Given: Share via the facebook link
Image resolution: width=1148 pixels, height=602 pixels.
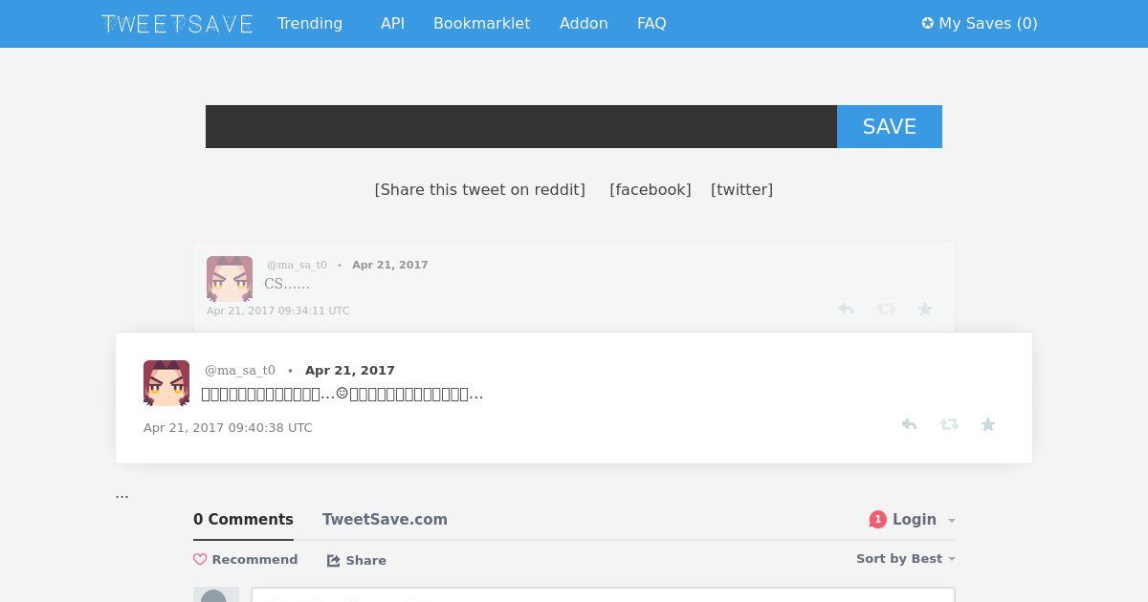Looking at the screenshot, I should [x=651, y=189].
